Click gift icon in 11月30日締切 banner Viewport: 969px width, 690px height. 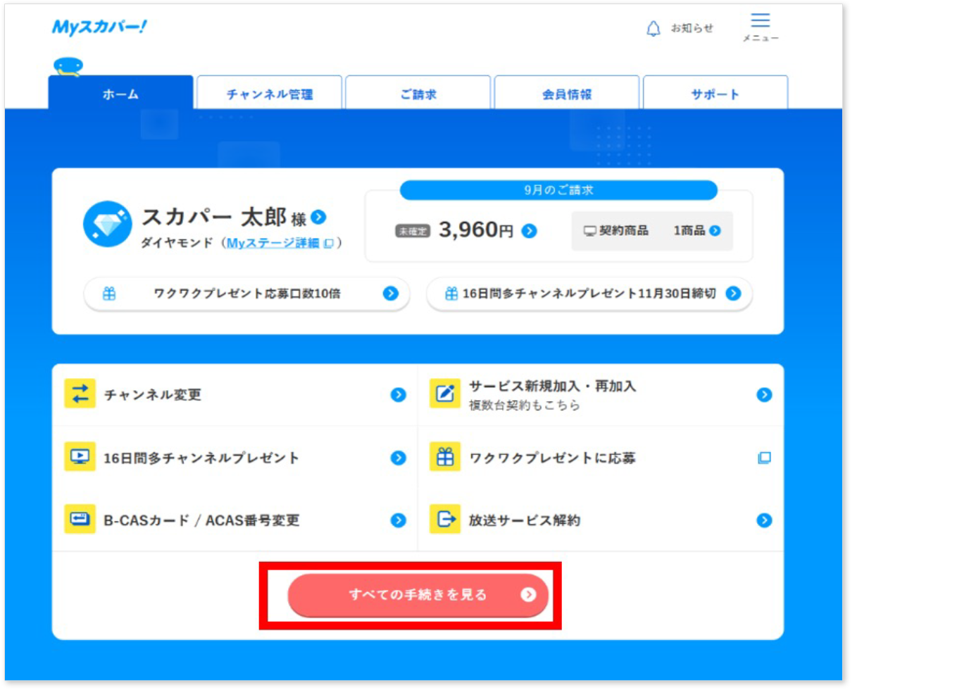451,294
